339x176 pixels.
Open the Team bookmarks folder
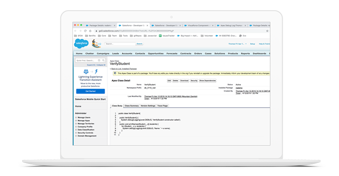[113, 36]
